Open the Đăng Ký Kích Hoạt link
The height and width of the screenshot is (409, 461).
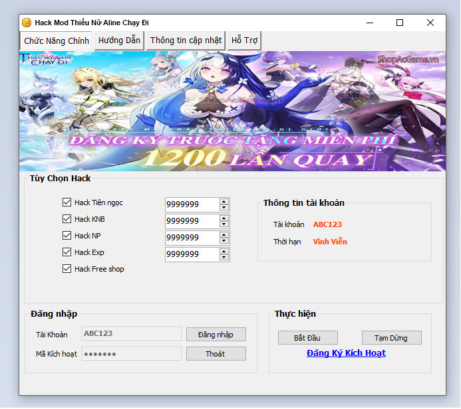tap(346, 353)
